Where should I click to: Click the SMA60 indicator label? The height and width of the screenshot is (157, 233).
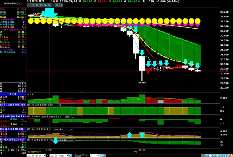3,17
